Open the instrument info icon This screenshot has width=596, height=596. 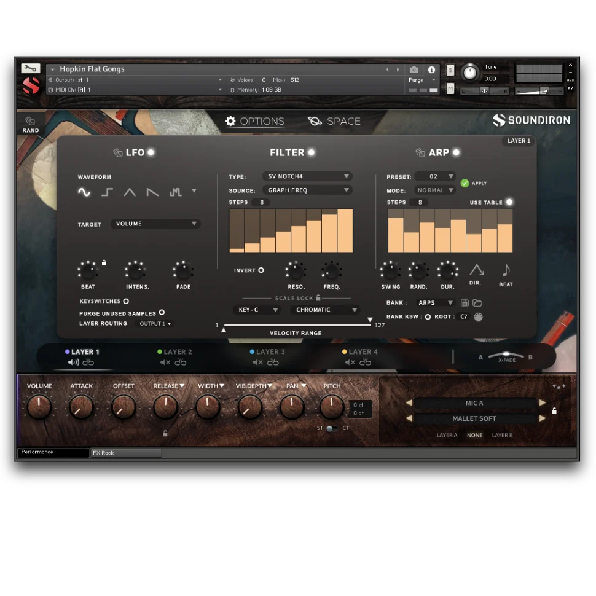(431, 69)
